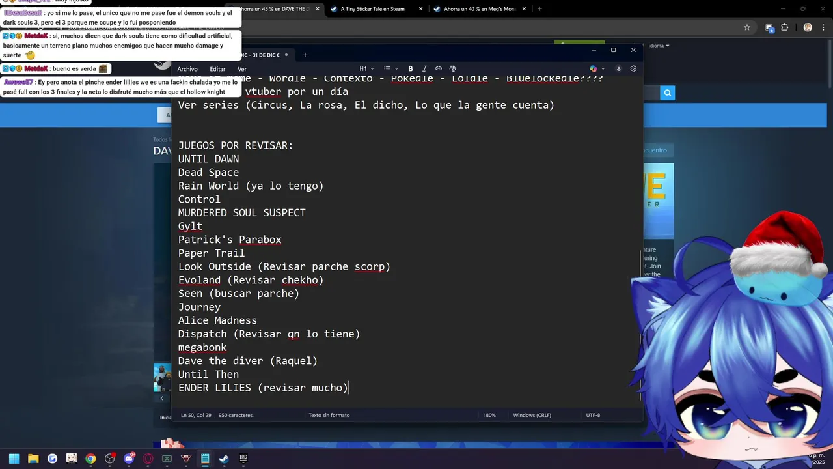Screen dimensions: 833x469
Task: Open the Notepad account profile icon
Action: coord(619,68)
